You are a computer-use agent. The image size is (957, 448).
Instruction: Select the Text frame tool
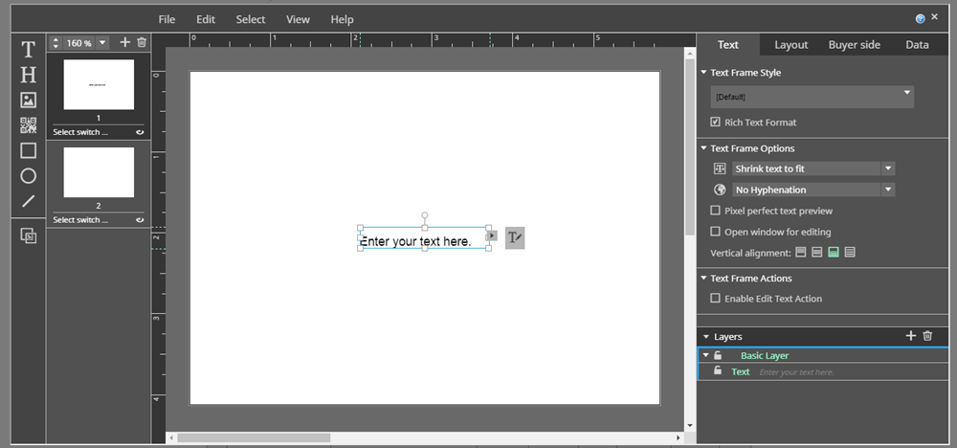point(28,50)
